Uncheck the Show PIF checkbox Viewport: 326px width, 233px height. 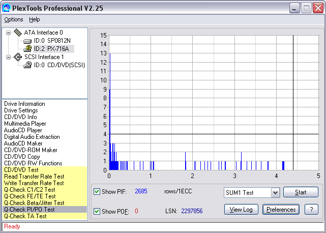(97, 191)
